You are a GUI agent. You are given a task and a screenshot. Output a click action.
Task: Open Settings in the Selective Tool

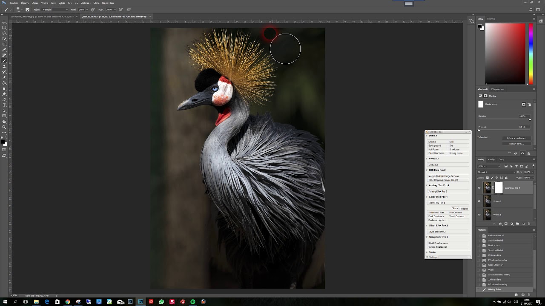point(433,257)
